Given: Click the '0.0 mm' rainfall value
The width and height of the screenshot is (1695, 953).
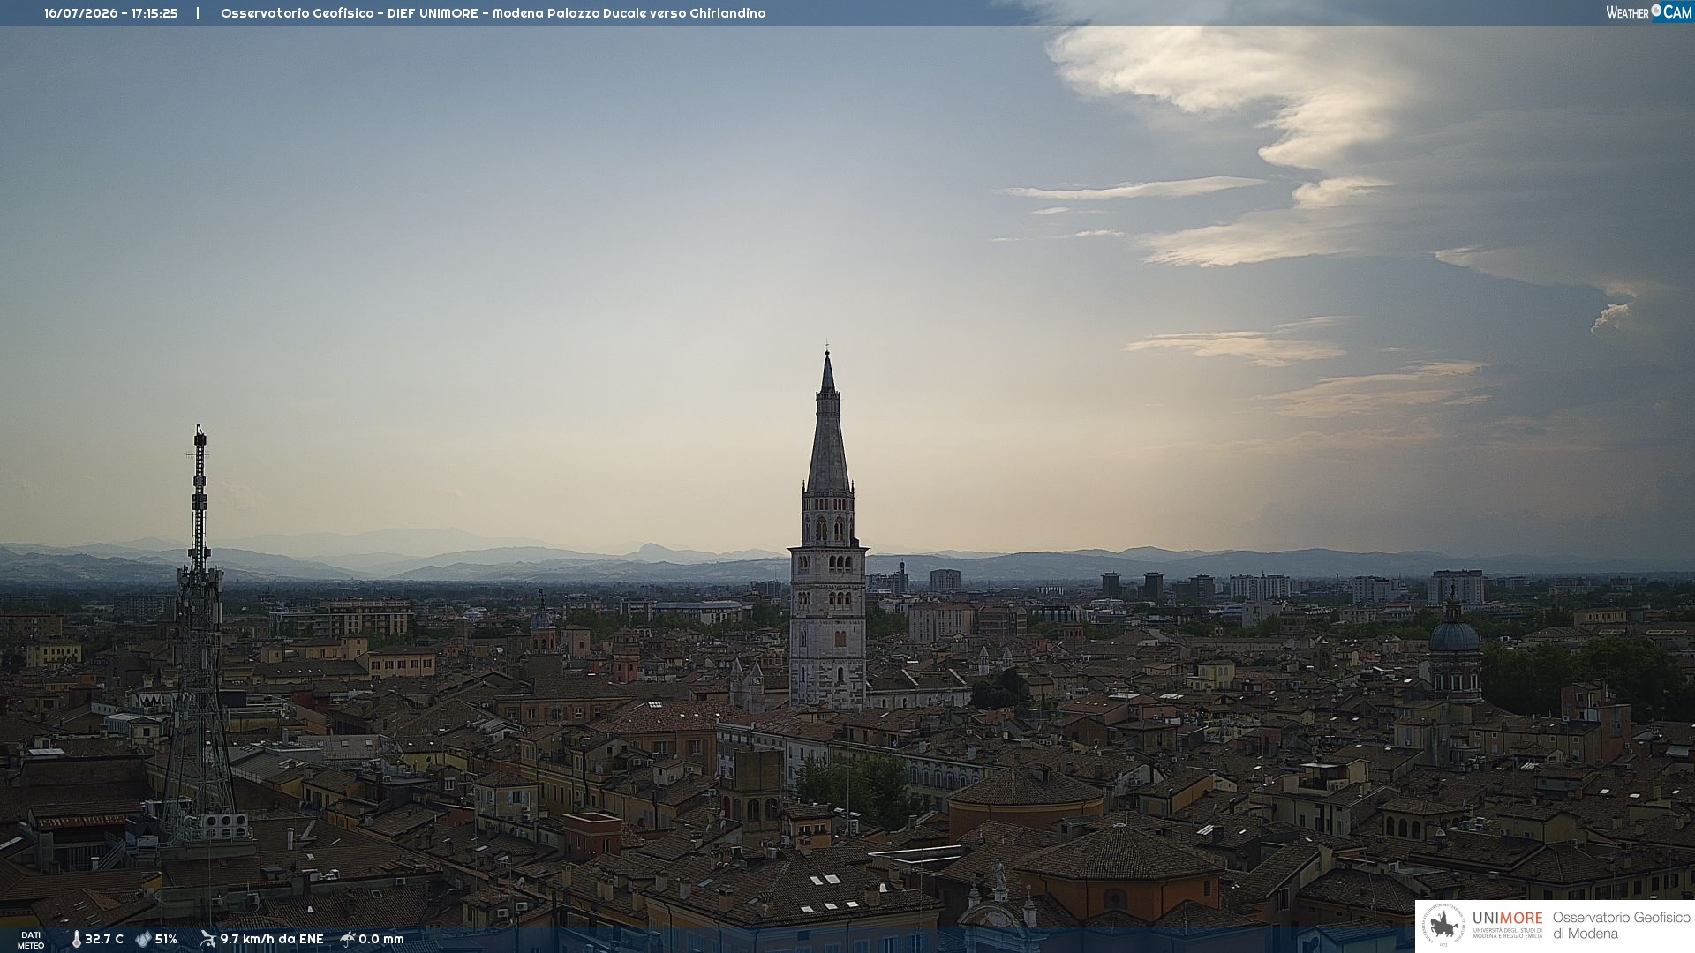Looking at the screenshot, I should pos(381,939).
